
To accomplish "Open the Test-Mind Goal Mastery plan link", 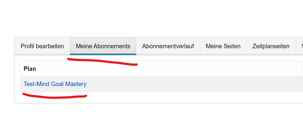I will tap(55, 84).
